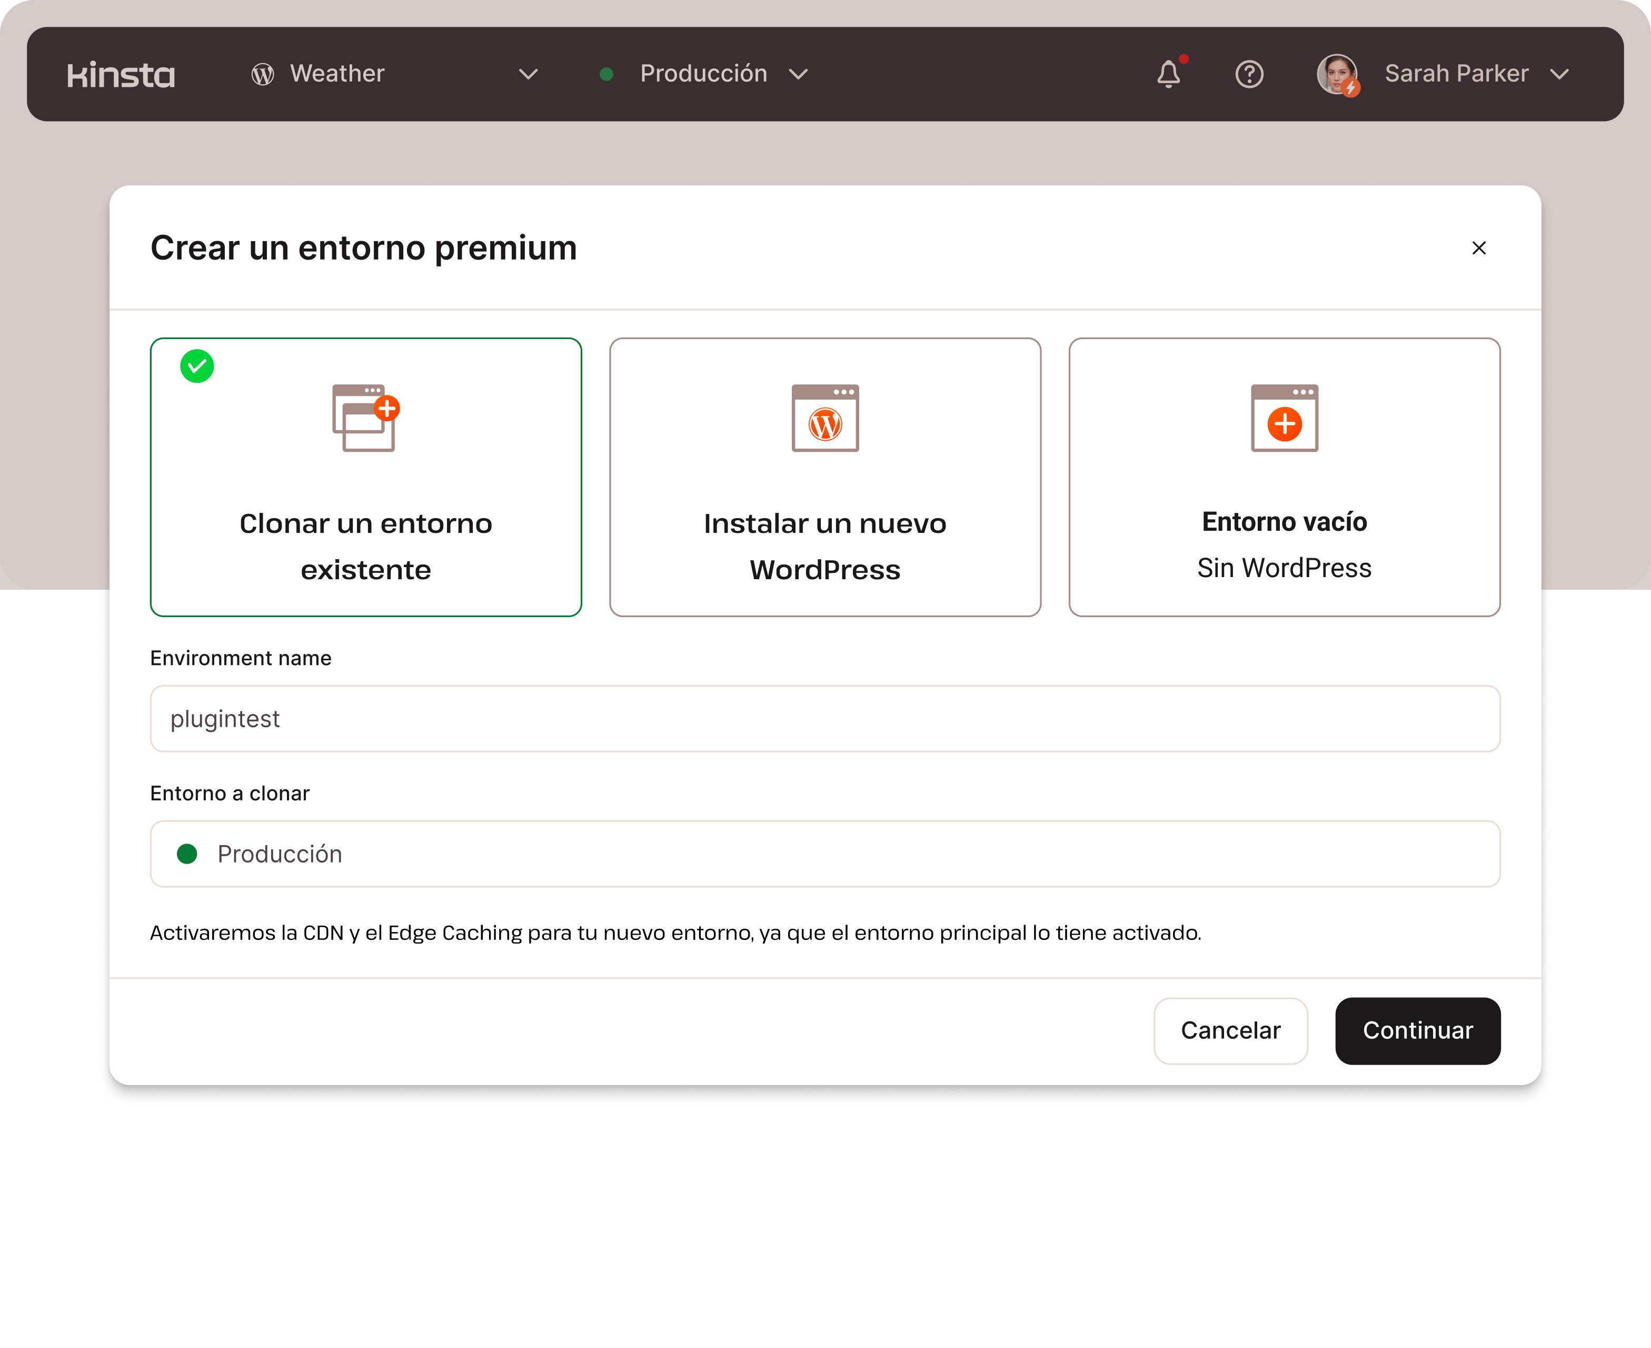This screenshot has width=1651, height=1348.
Task: Click the Kinsta logo
Action: (x=121, y=75)
